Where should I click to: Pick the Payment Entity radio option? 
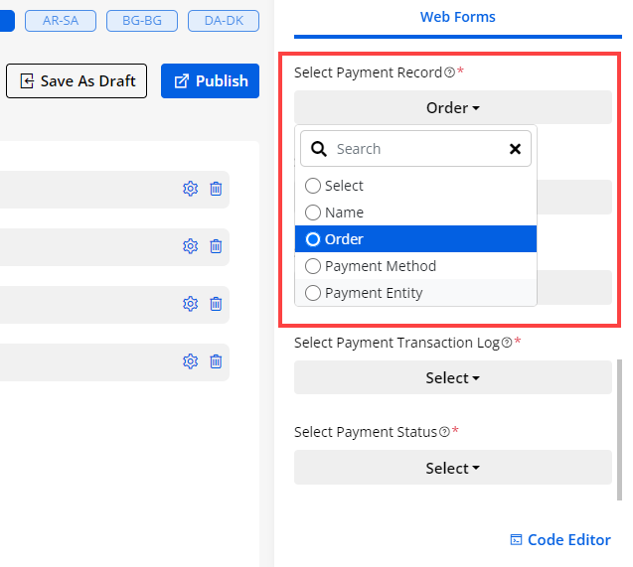point(313,293)
